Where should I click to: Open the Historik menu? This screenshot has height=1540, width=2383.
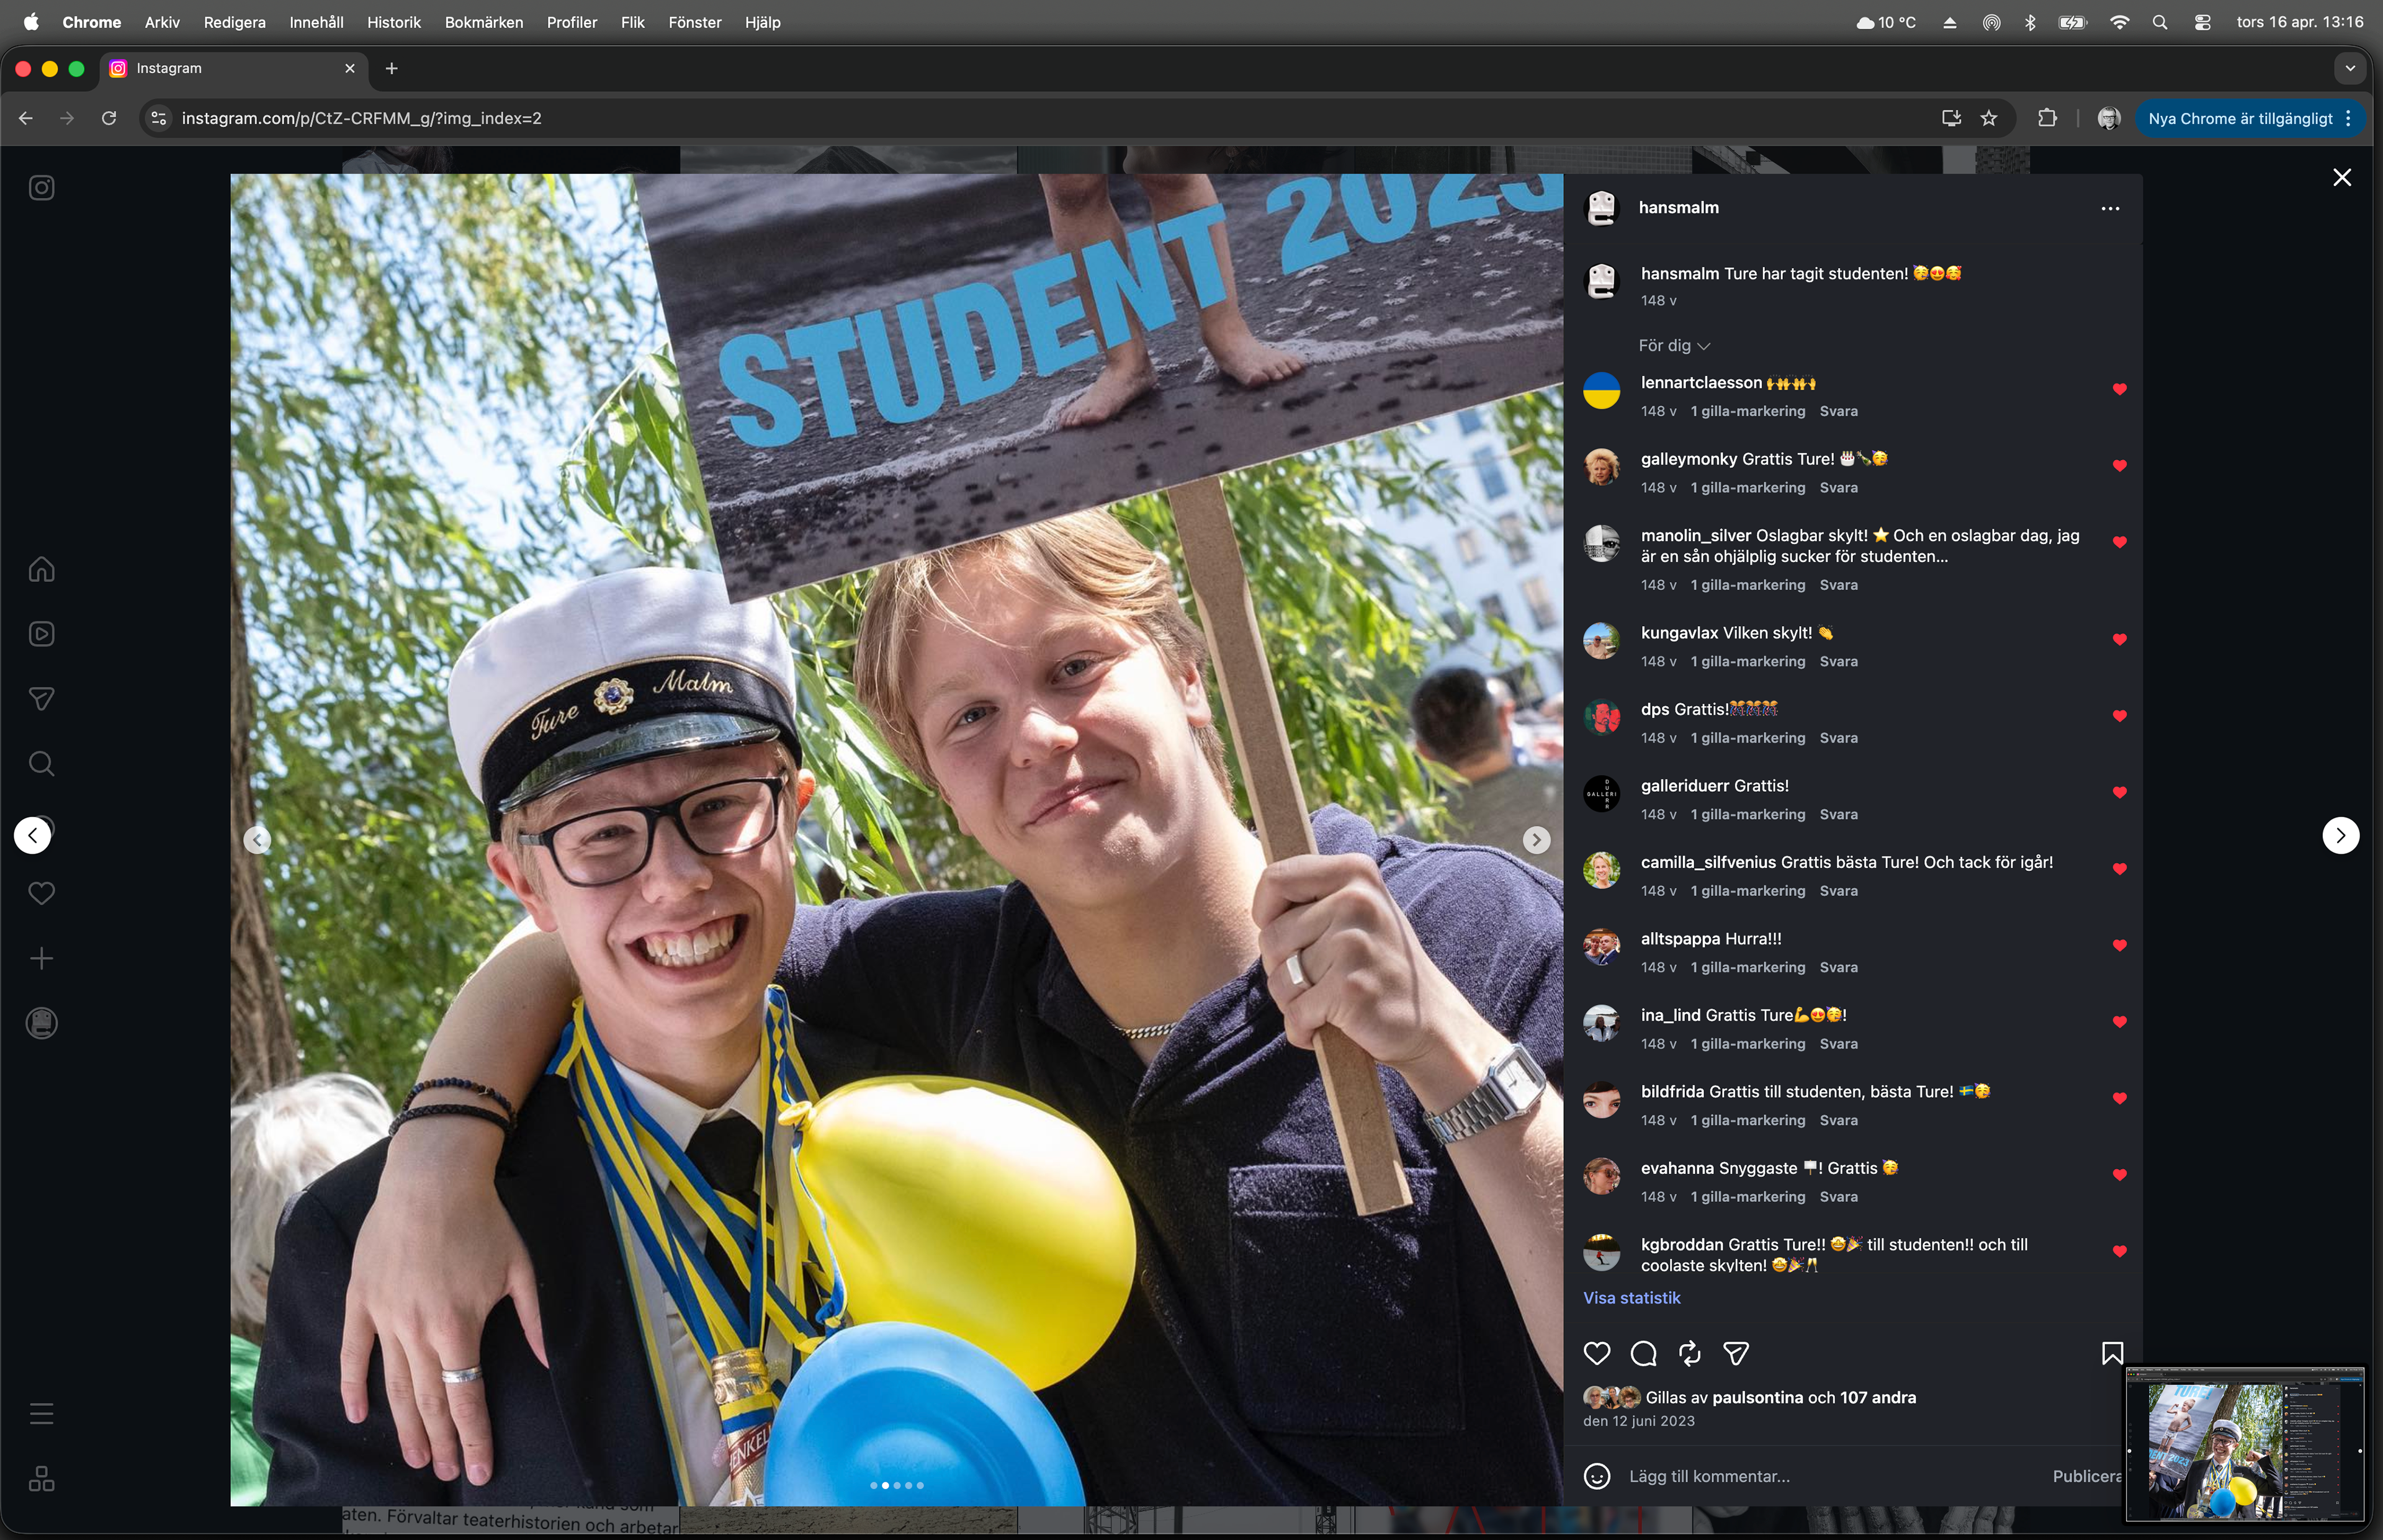[x=393, y=22]
